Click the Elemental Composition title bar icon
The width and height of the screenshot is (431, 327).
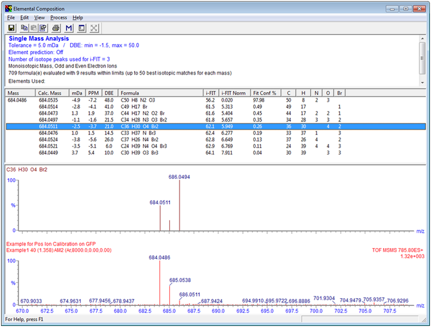click(x=9, y=8)
